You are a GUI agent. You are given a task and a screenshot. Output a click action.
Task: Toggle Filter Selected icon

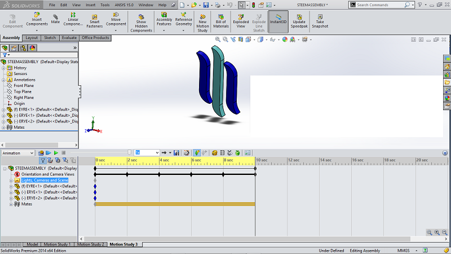click(x=65, y=160)
